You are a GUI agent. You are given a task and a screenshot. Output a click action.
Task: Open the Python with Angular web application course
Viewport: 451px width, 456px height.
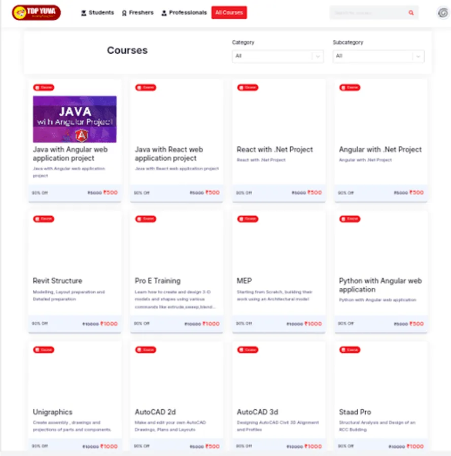(x=380, y=285)
